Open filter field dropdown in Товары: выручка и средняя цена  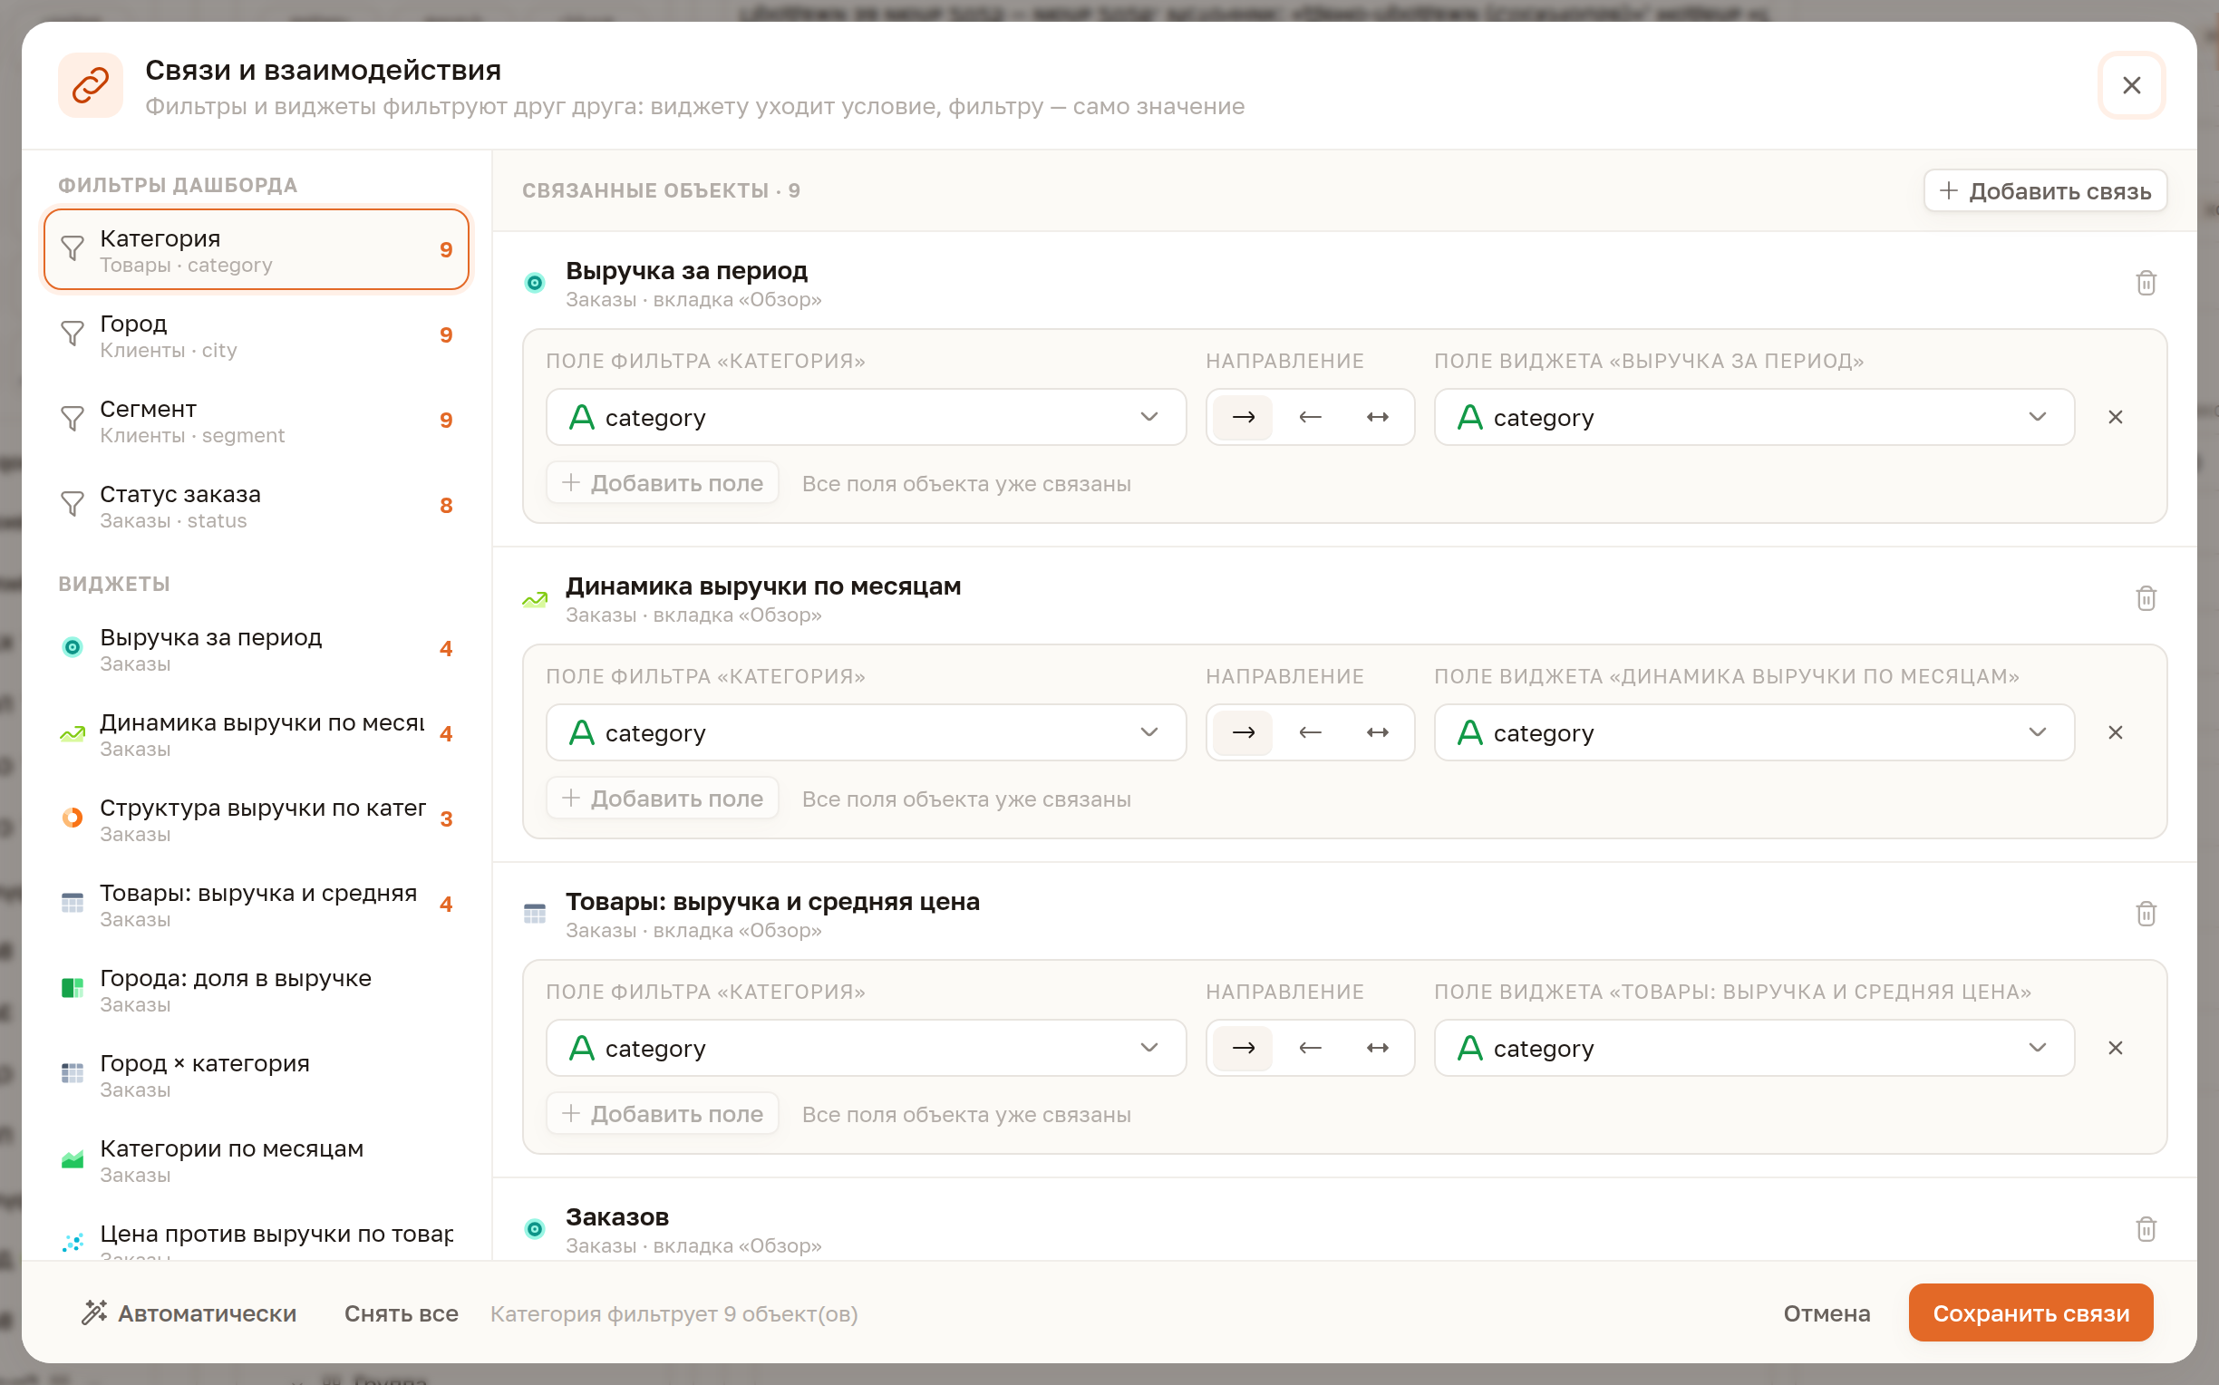pyautogui.click(x=866, y=1047)
